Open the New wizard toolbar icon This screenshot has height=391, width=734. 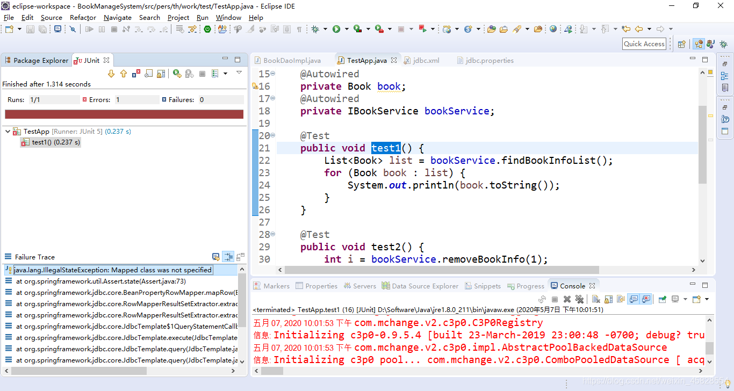8,29
